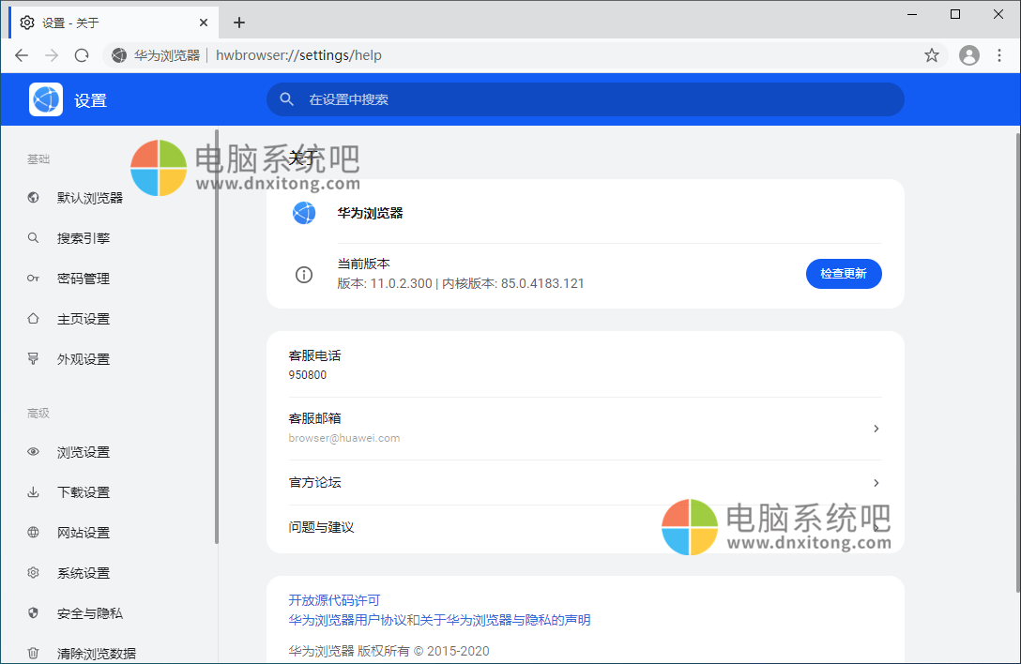
Task: Click the settings search box
Action: (585, 98)
